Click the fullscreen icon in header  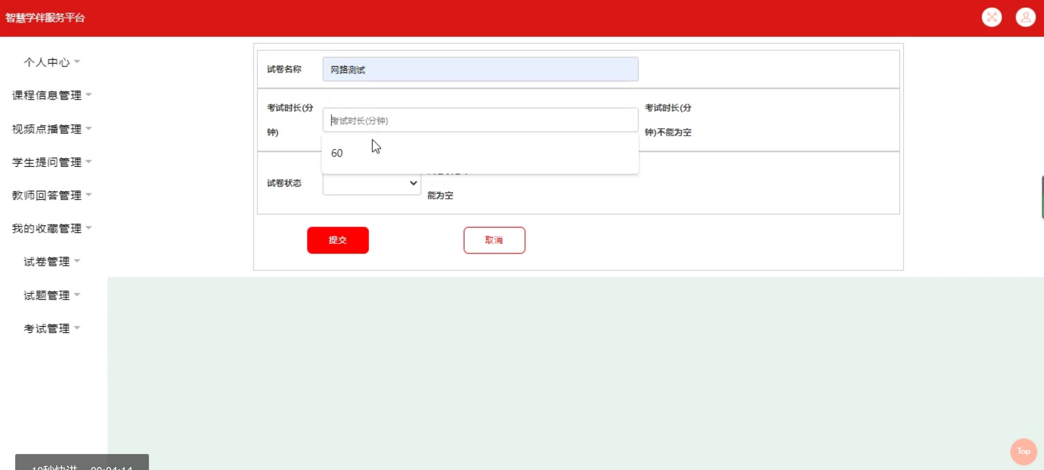pyautogui.click(x=991, y=17)
